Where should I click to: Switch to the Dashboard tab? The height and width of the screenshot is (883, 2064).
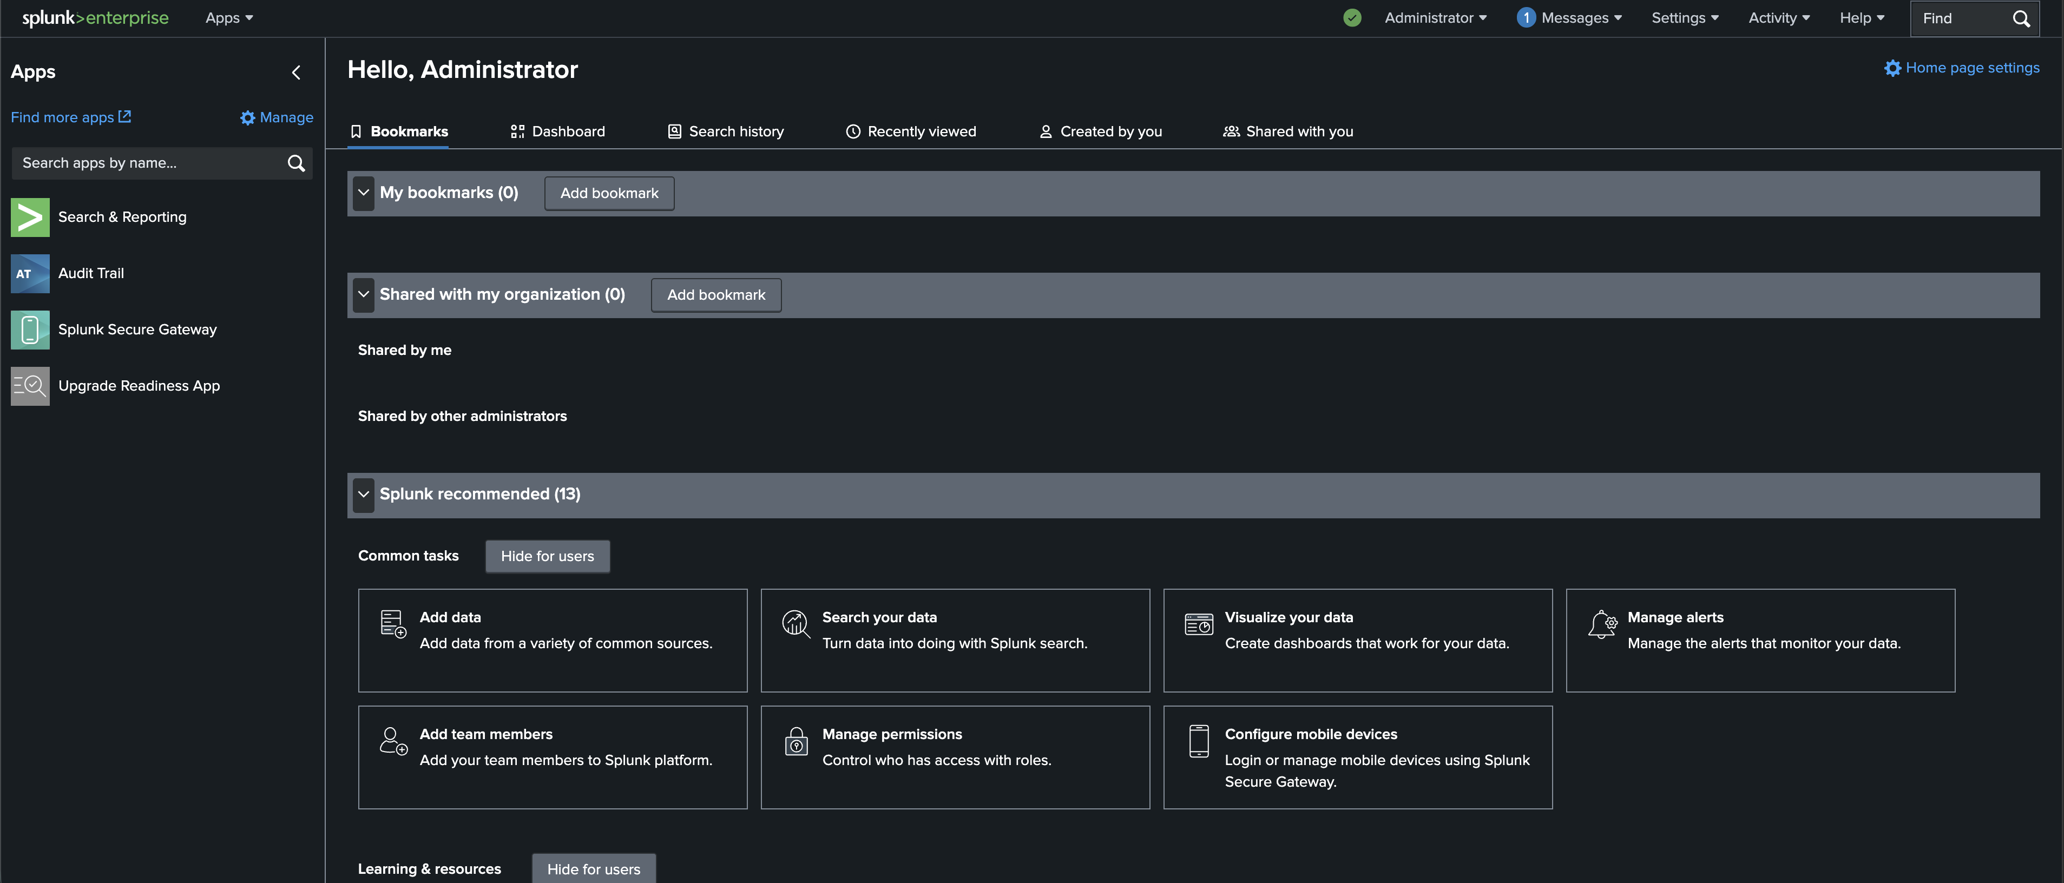click(x=557, y=131)
